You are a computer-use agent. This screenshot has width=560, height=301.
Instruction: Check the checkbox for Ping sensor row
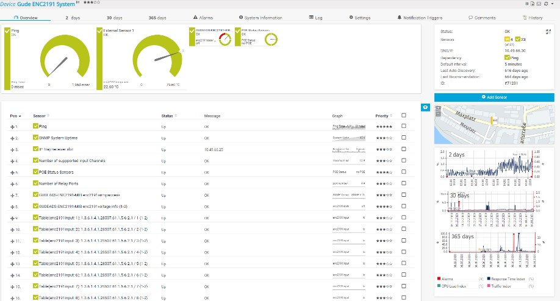[404, 126]
